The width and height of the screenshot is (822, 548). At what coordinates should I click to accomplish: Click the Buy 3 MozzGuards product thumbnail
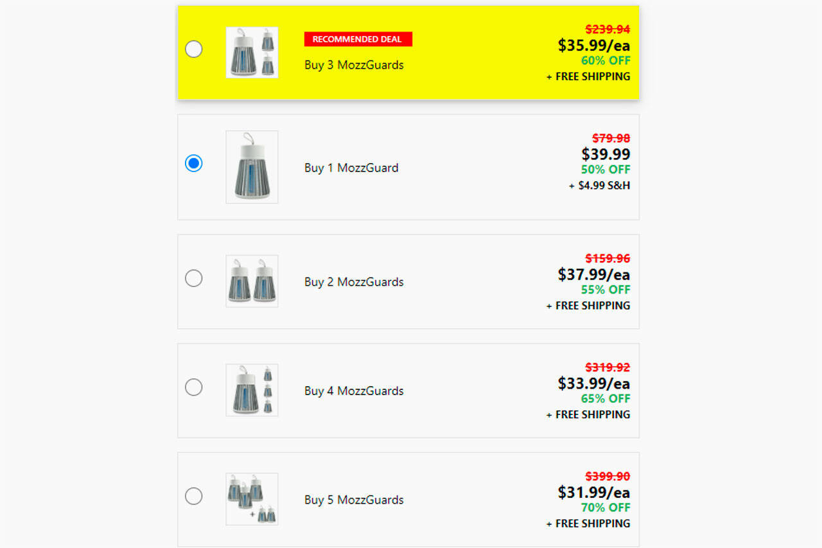[x=252, y=53]
